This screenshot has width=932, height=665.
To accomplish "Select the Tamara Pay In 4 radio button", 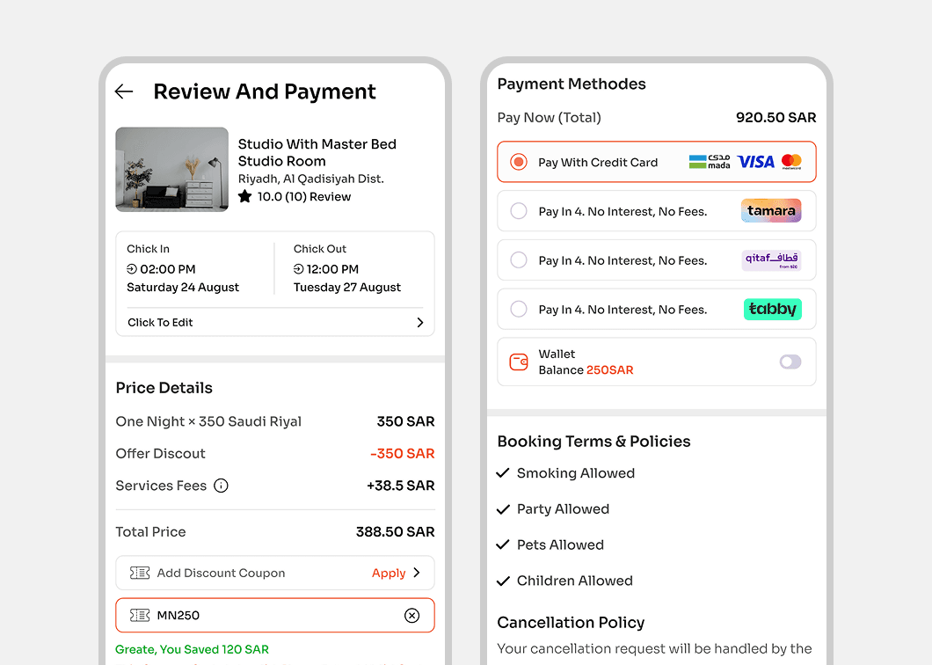I will tap(519, 211).
